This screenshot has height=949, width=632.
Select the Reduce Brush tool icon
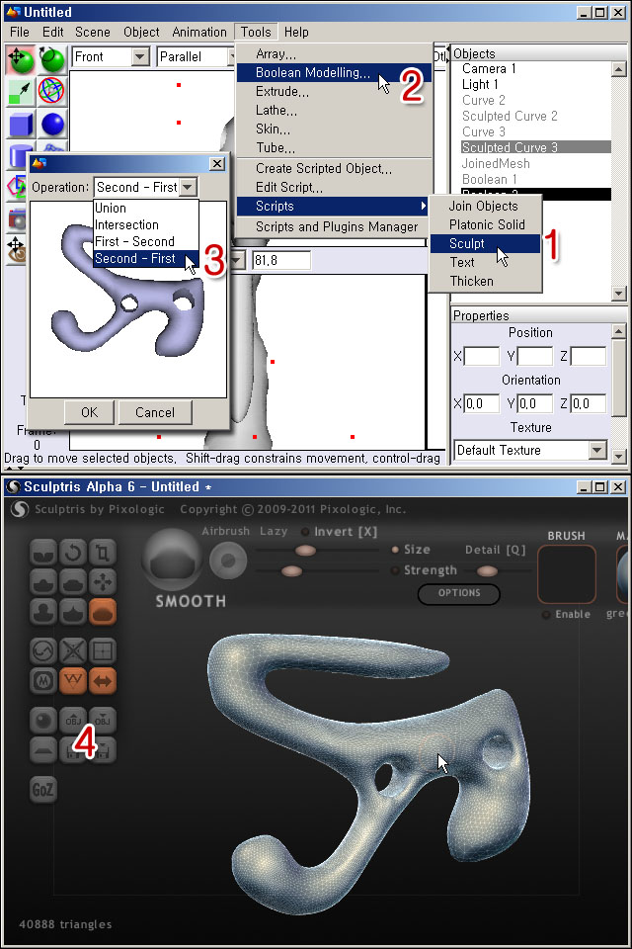[43, 651]
